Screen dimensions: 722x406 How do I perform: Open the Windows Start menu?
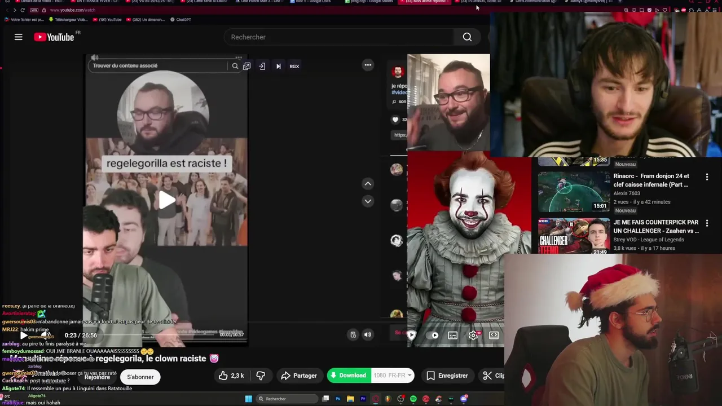(x=248, y=399)
